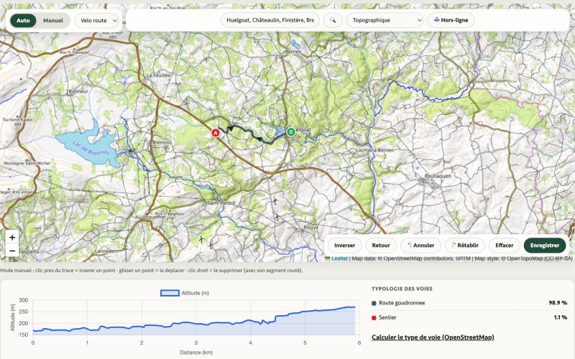
Task: Click the TYPOLOGIE DES VOIES heading
Action: click(x=402, y=289)
